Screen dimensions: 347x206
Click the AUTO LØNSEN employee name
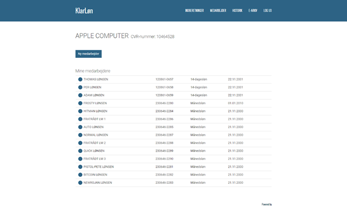(x=93, y=127)
